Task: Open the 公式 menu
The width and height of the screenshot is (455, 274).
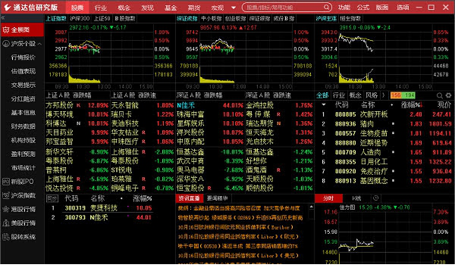Action: pos(363,8)
